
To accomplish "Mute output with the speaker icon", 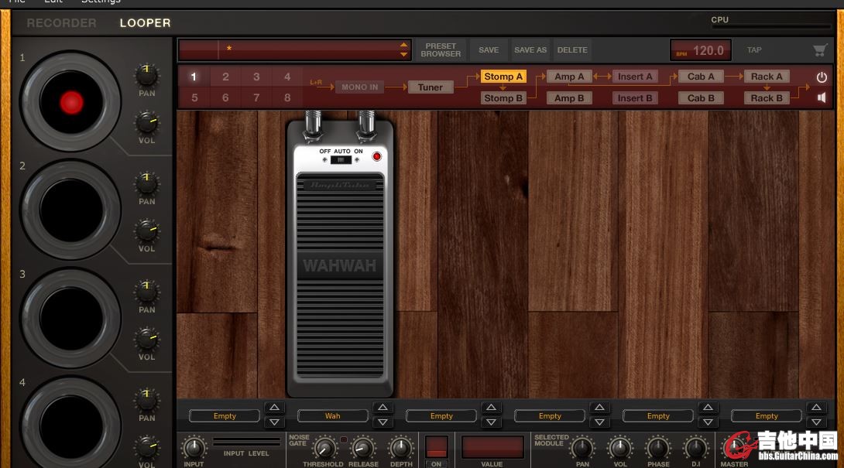I will [822, 97].
